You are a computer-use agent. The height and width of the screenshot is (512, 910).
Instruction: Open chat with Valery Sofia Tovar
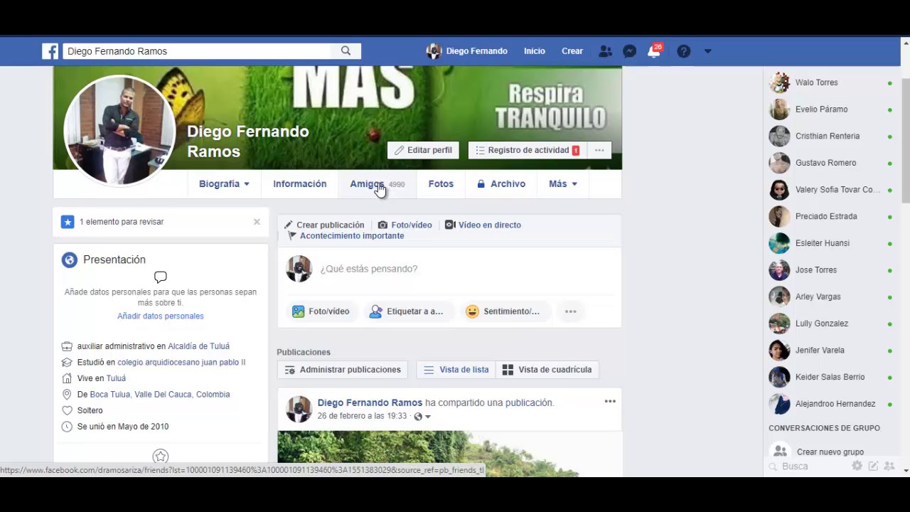point(830,190)
